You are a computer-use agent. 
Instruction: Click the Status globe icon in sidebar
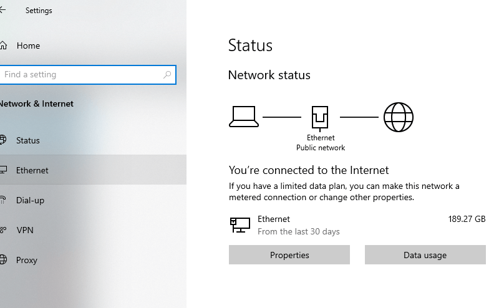pos(3,140)
